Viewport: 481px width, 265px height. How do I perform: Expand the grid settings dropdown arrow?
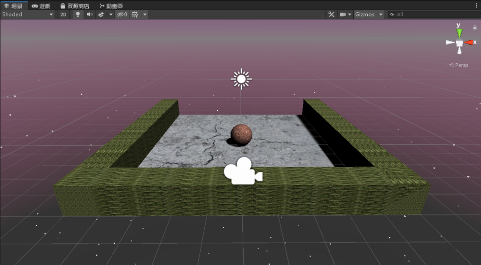(x=145, y=15)
